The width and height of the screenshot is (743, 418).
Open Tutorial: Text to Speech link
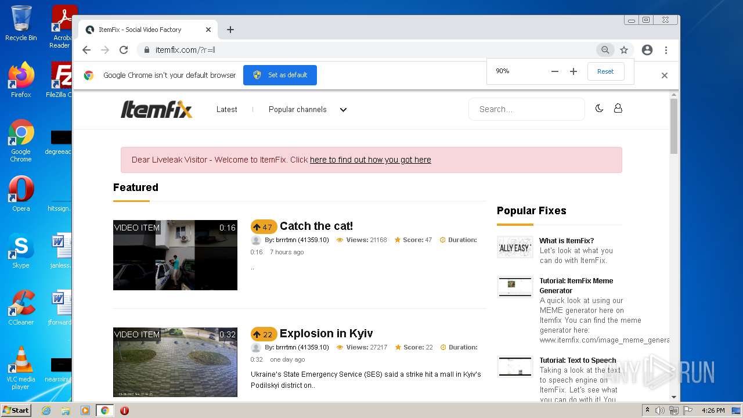tap(578, 360)
